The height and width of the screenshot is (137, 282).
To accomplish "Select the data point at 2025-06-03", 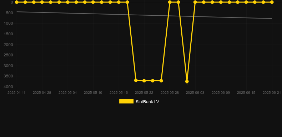I will pos(195,2).
